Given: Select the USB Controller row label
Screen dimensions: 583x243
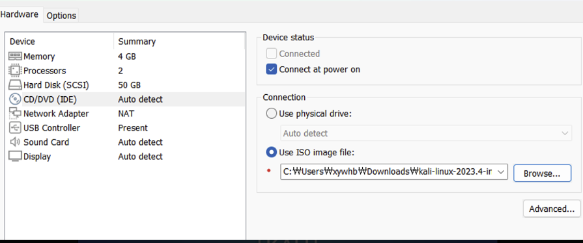Looking at the screenshot, I should point(51,127).
